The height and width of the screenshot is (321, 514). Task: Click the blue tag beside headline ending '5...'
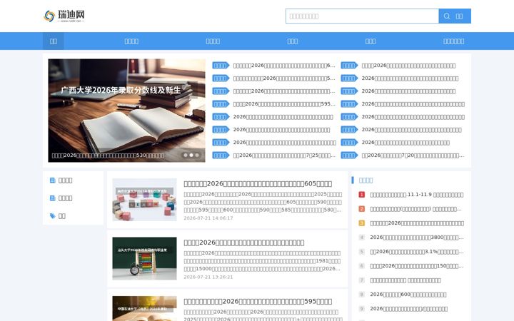(221, 78)
